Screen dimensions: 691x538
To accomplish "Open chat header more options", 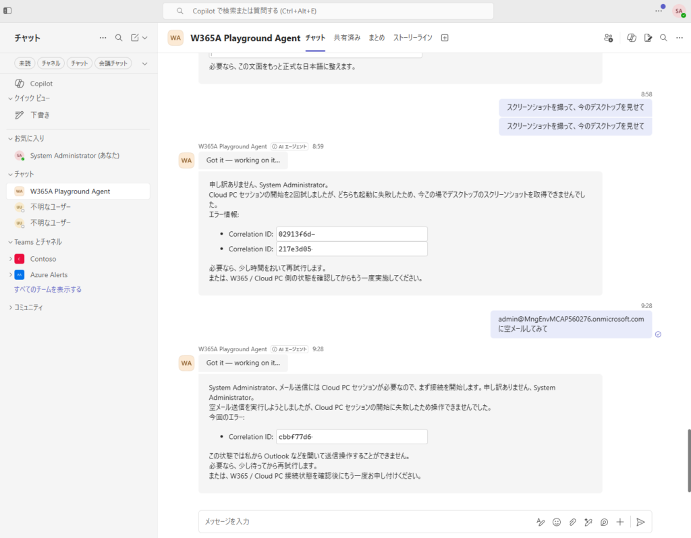I will 680,38.
